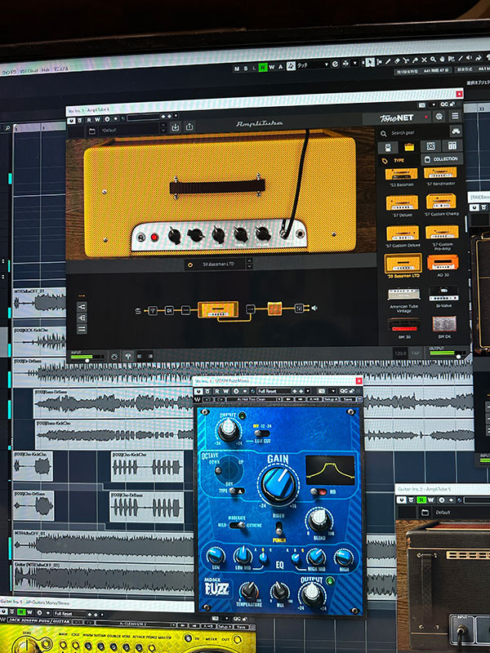This screenshot has width=490, height=653.
Task: Select the Zoom magnifier tool in Cubase toolbar
Action: click(433, 59)
